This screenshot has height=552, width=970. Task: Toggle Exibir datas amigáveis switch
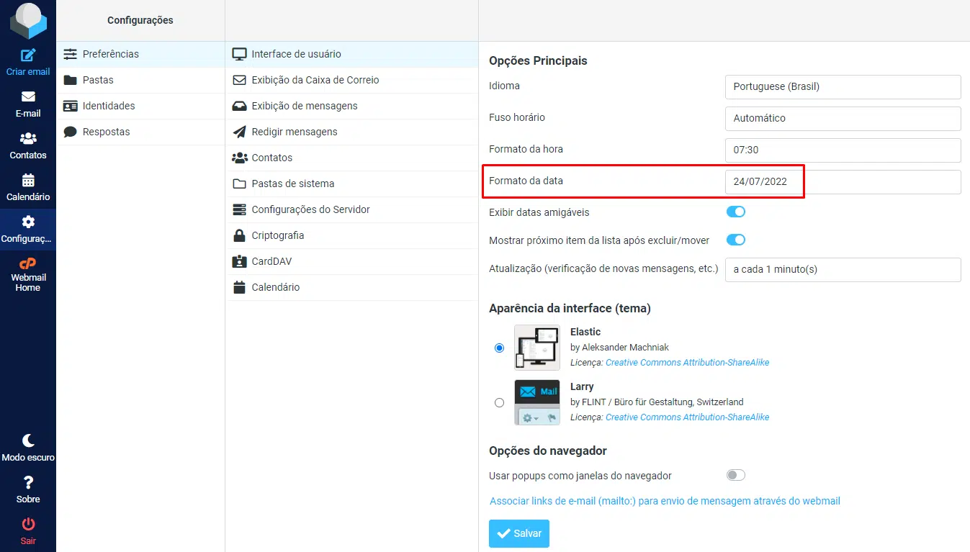point(735,212)
